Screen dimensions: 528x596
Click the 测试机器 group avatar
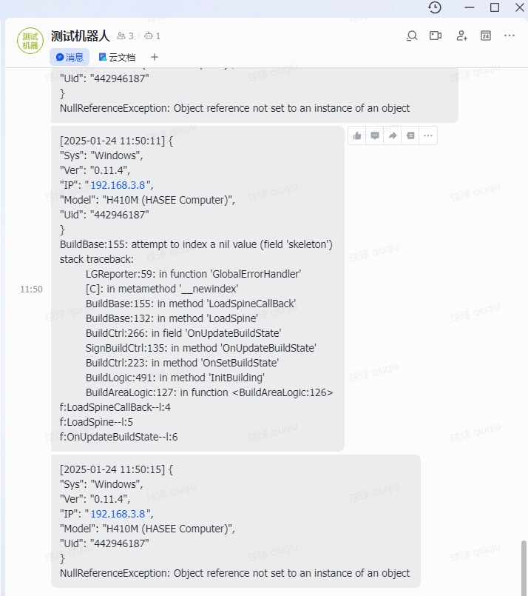tap(30, 41)
